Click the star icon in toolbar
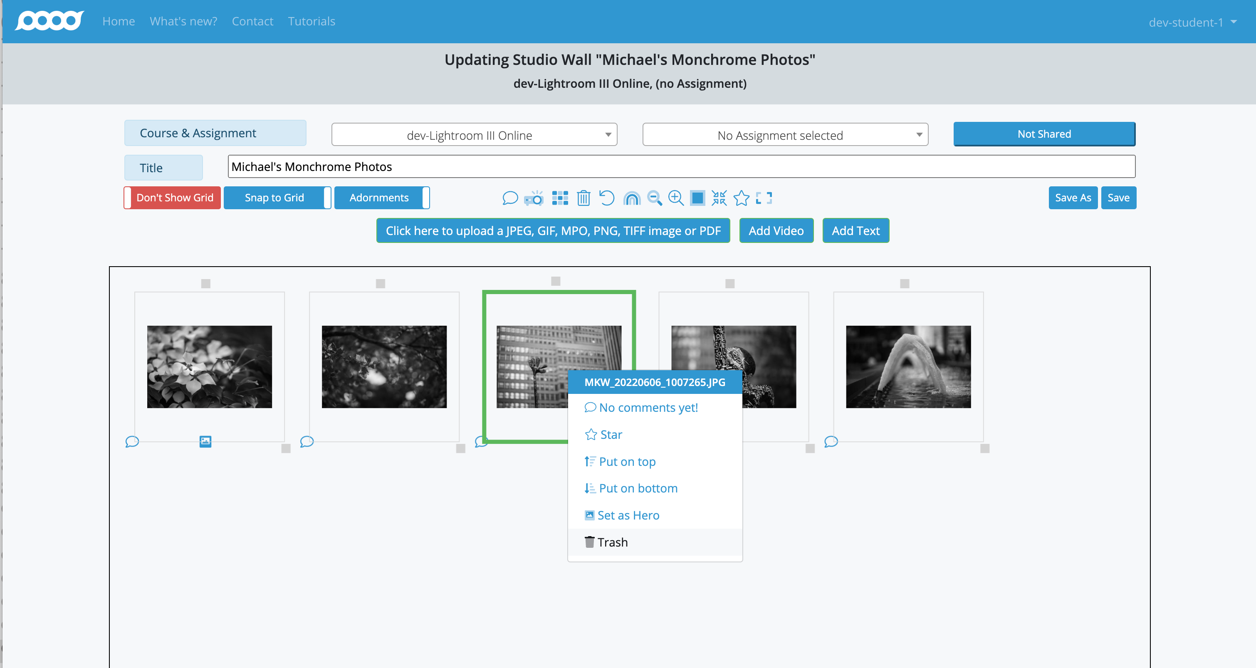1256x668 pixels. (x=741, y=198)
